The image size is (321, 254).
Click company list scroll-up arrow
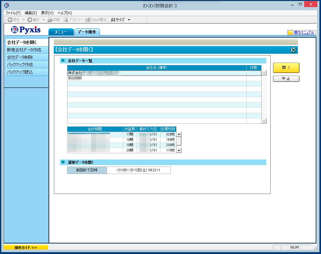click(264, 73)
